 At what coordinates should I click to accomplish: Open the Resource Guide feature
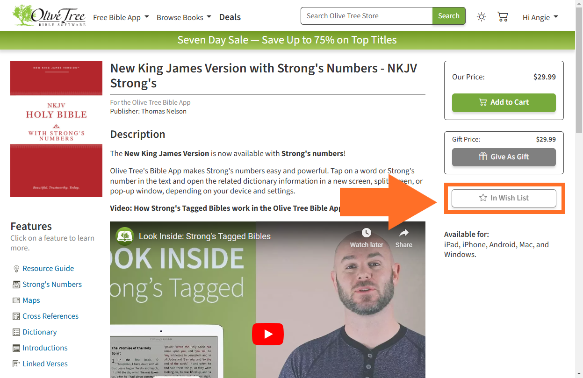[48, 268]
